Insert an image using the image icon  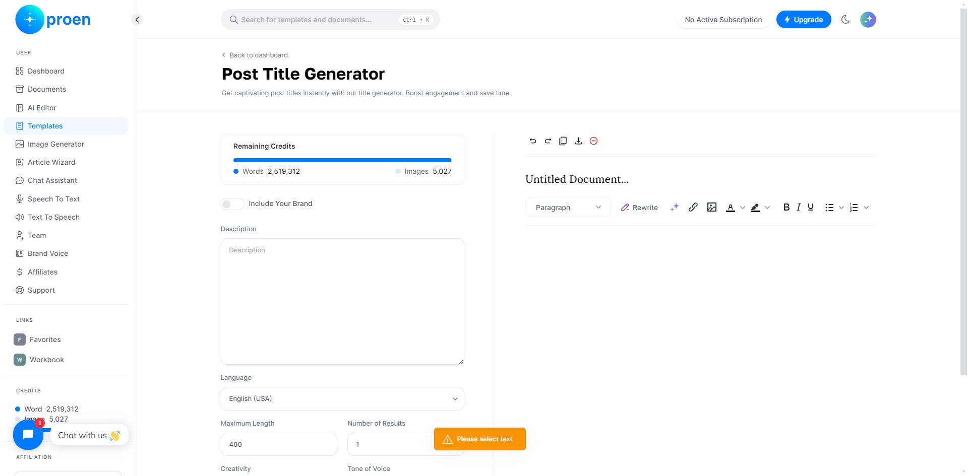pos(712,207)
